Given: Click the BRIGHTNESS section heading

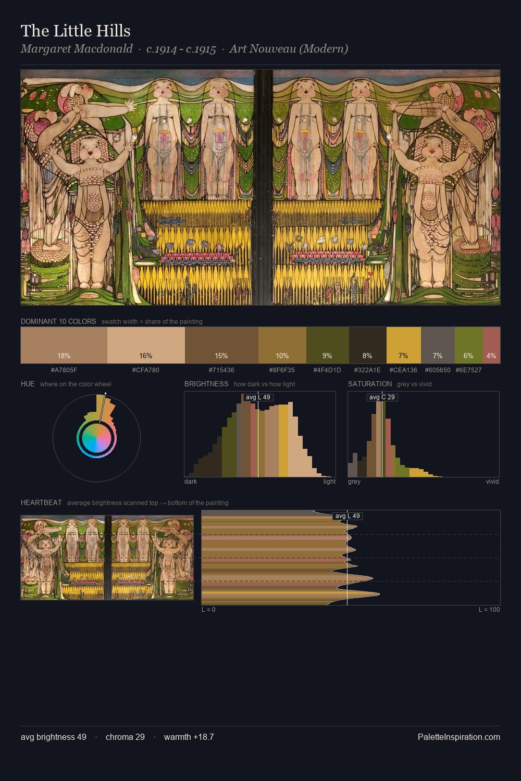Looking at the screenshot, I should [x=206, y=384].
